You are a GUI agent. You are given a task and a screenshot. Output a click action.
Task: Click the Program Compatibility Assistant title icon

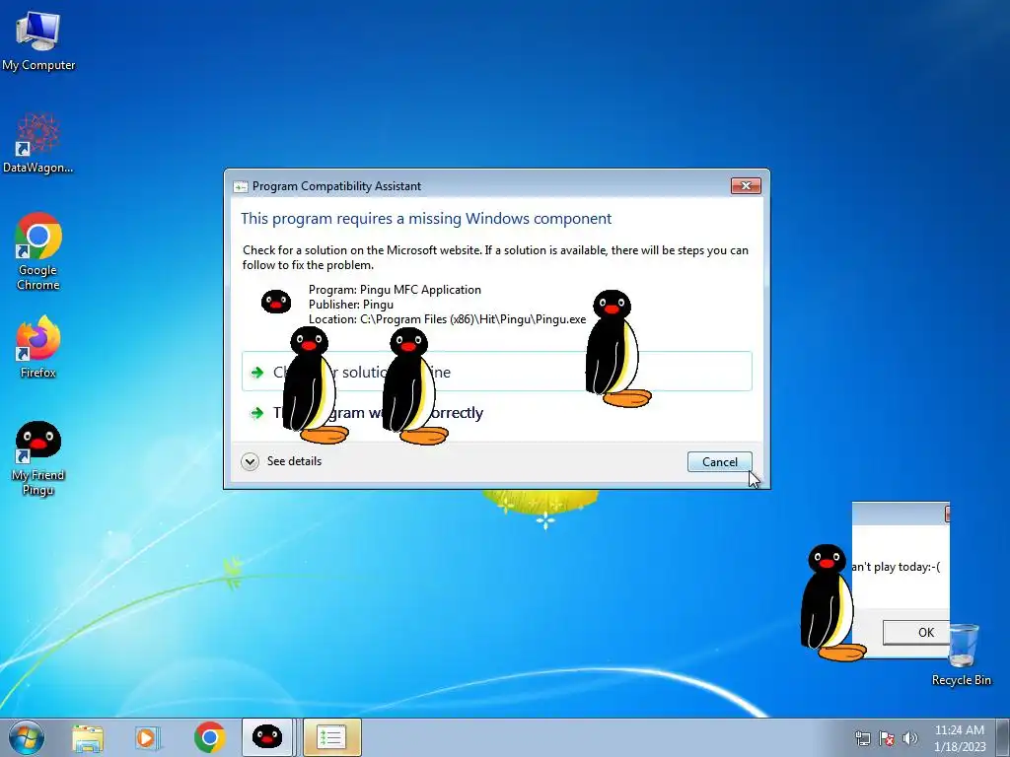pos(241,186)
